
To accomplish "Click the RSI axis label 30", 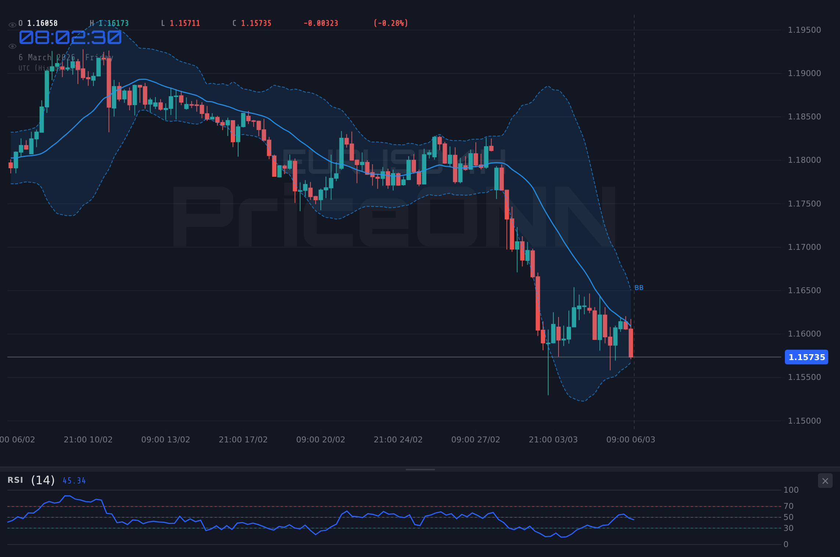I will (789, 528).
